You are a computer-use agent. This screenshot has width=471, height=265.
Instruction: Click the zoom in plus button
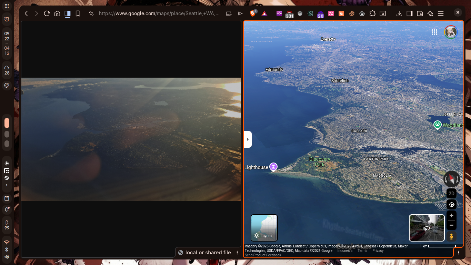(x=451, y=216)
